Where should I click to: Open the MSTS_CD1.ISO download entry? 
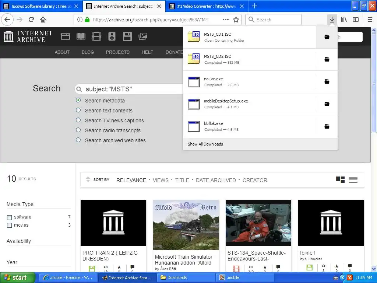(x=249, y=37)
